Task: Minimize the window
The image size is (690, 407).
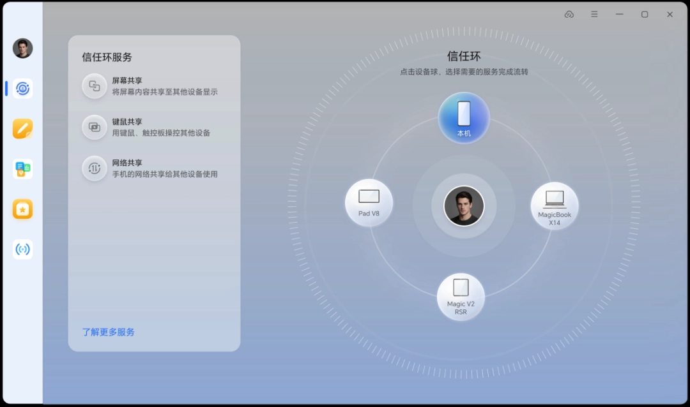Action: click(620, 15)
